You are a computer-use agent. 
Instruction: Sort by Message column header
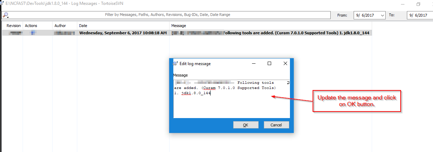pos(179,26)
